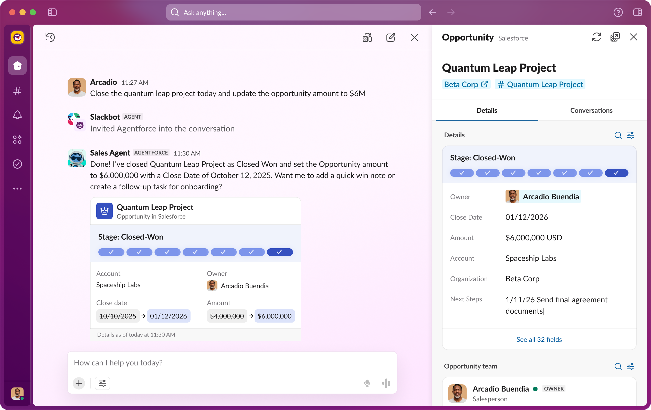Refresh the Opportunity panel

596,37
